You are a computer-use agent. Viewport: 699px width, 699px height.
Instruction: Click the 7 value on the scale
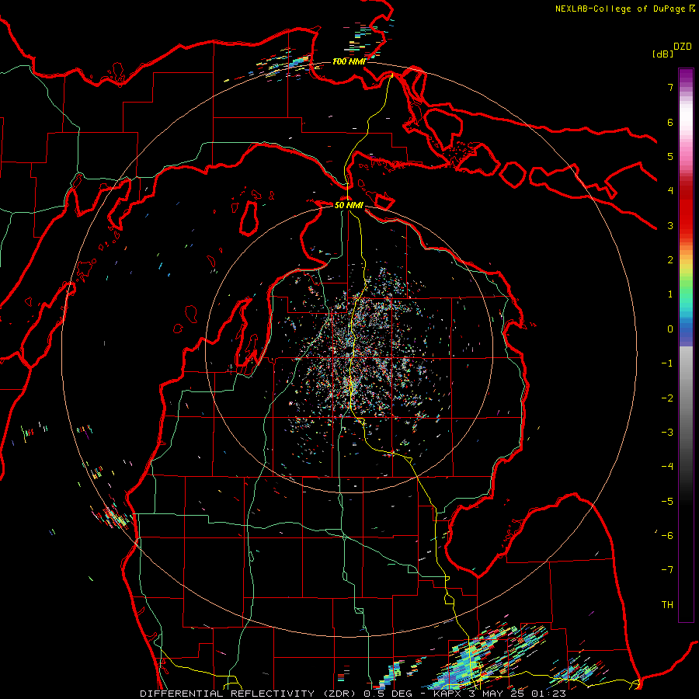click(670, 87)
